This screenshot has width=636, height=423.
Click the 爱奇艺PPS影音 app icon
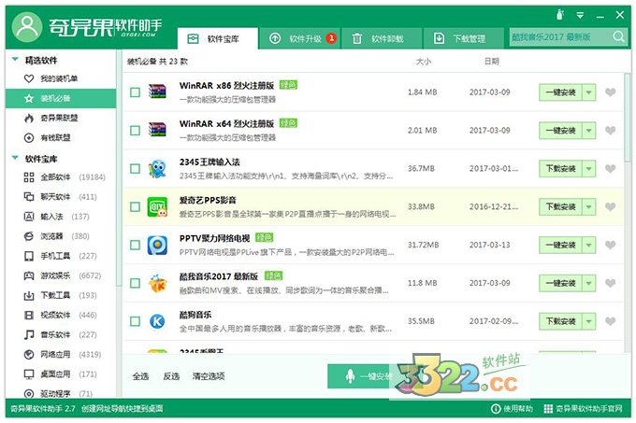[x=157, y=206]
